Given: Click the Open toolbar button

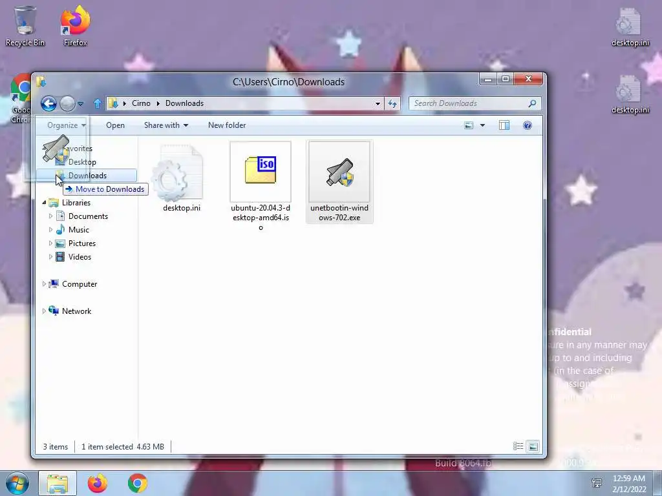Looking at the screenshot, I should (115, 125).
